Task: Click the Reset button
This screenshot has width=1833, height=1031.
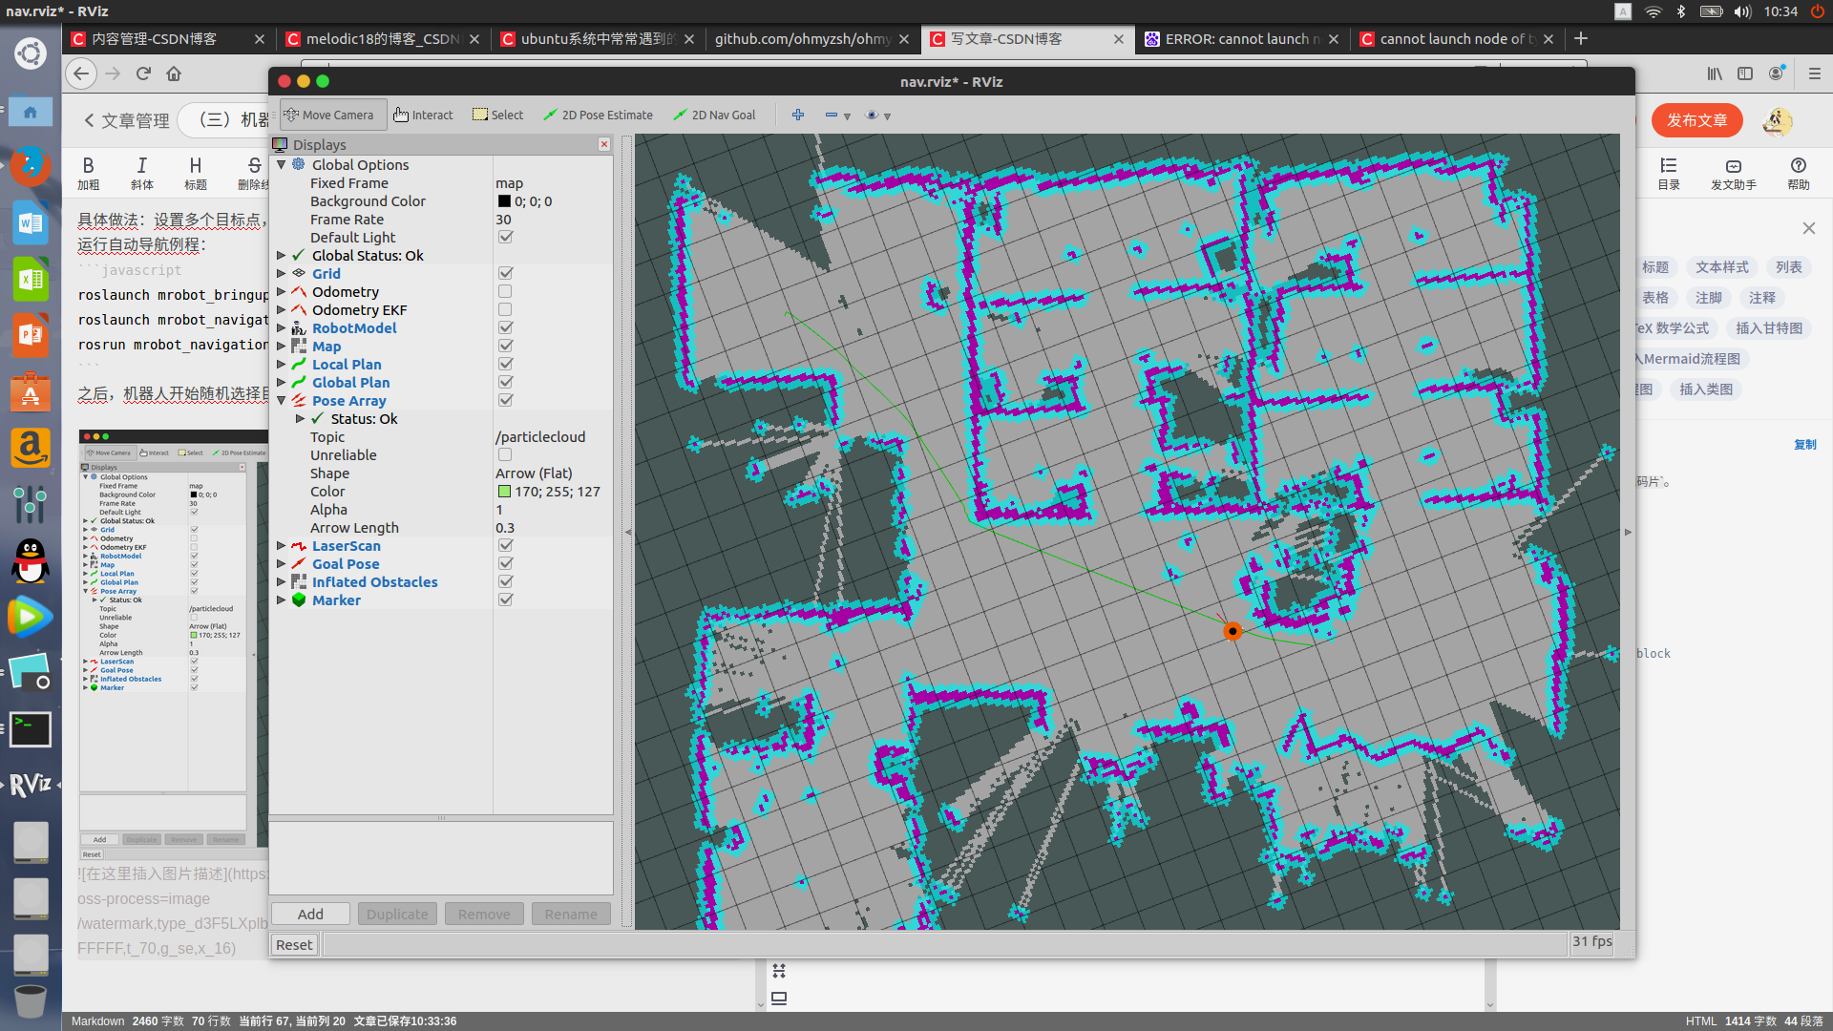Action: [x=294, y=944]
